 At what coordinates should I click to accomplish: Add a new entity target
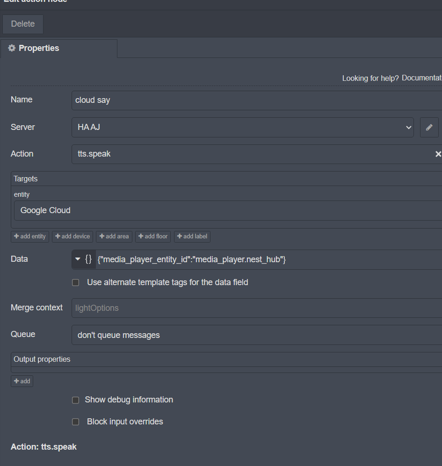pyautogui.click(x=30, y=237)
